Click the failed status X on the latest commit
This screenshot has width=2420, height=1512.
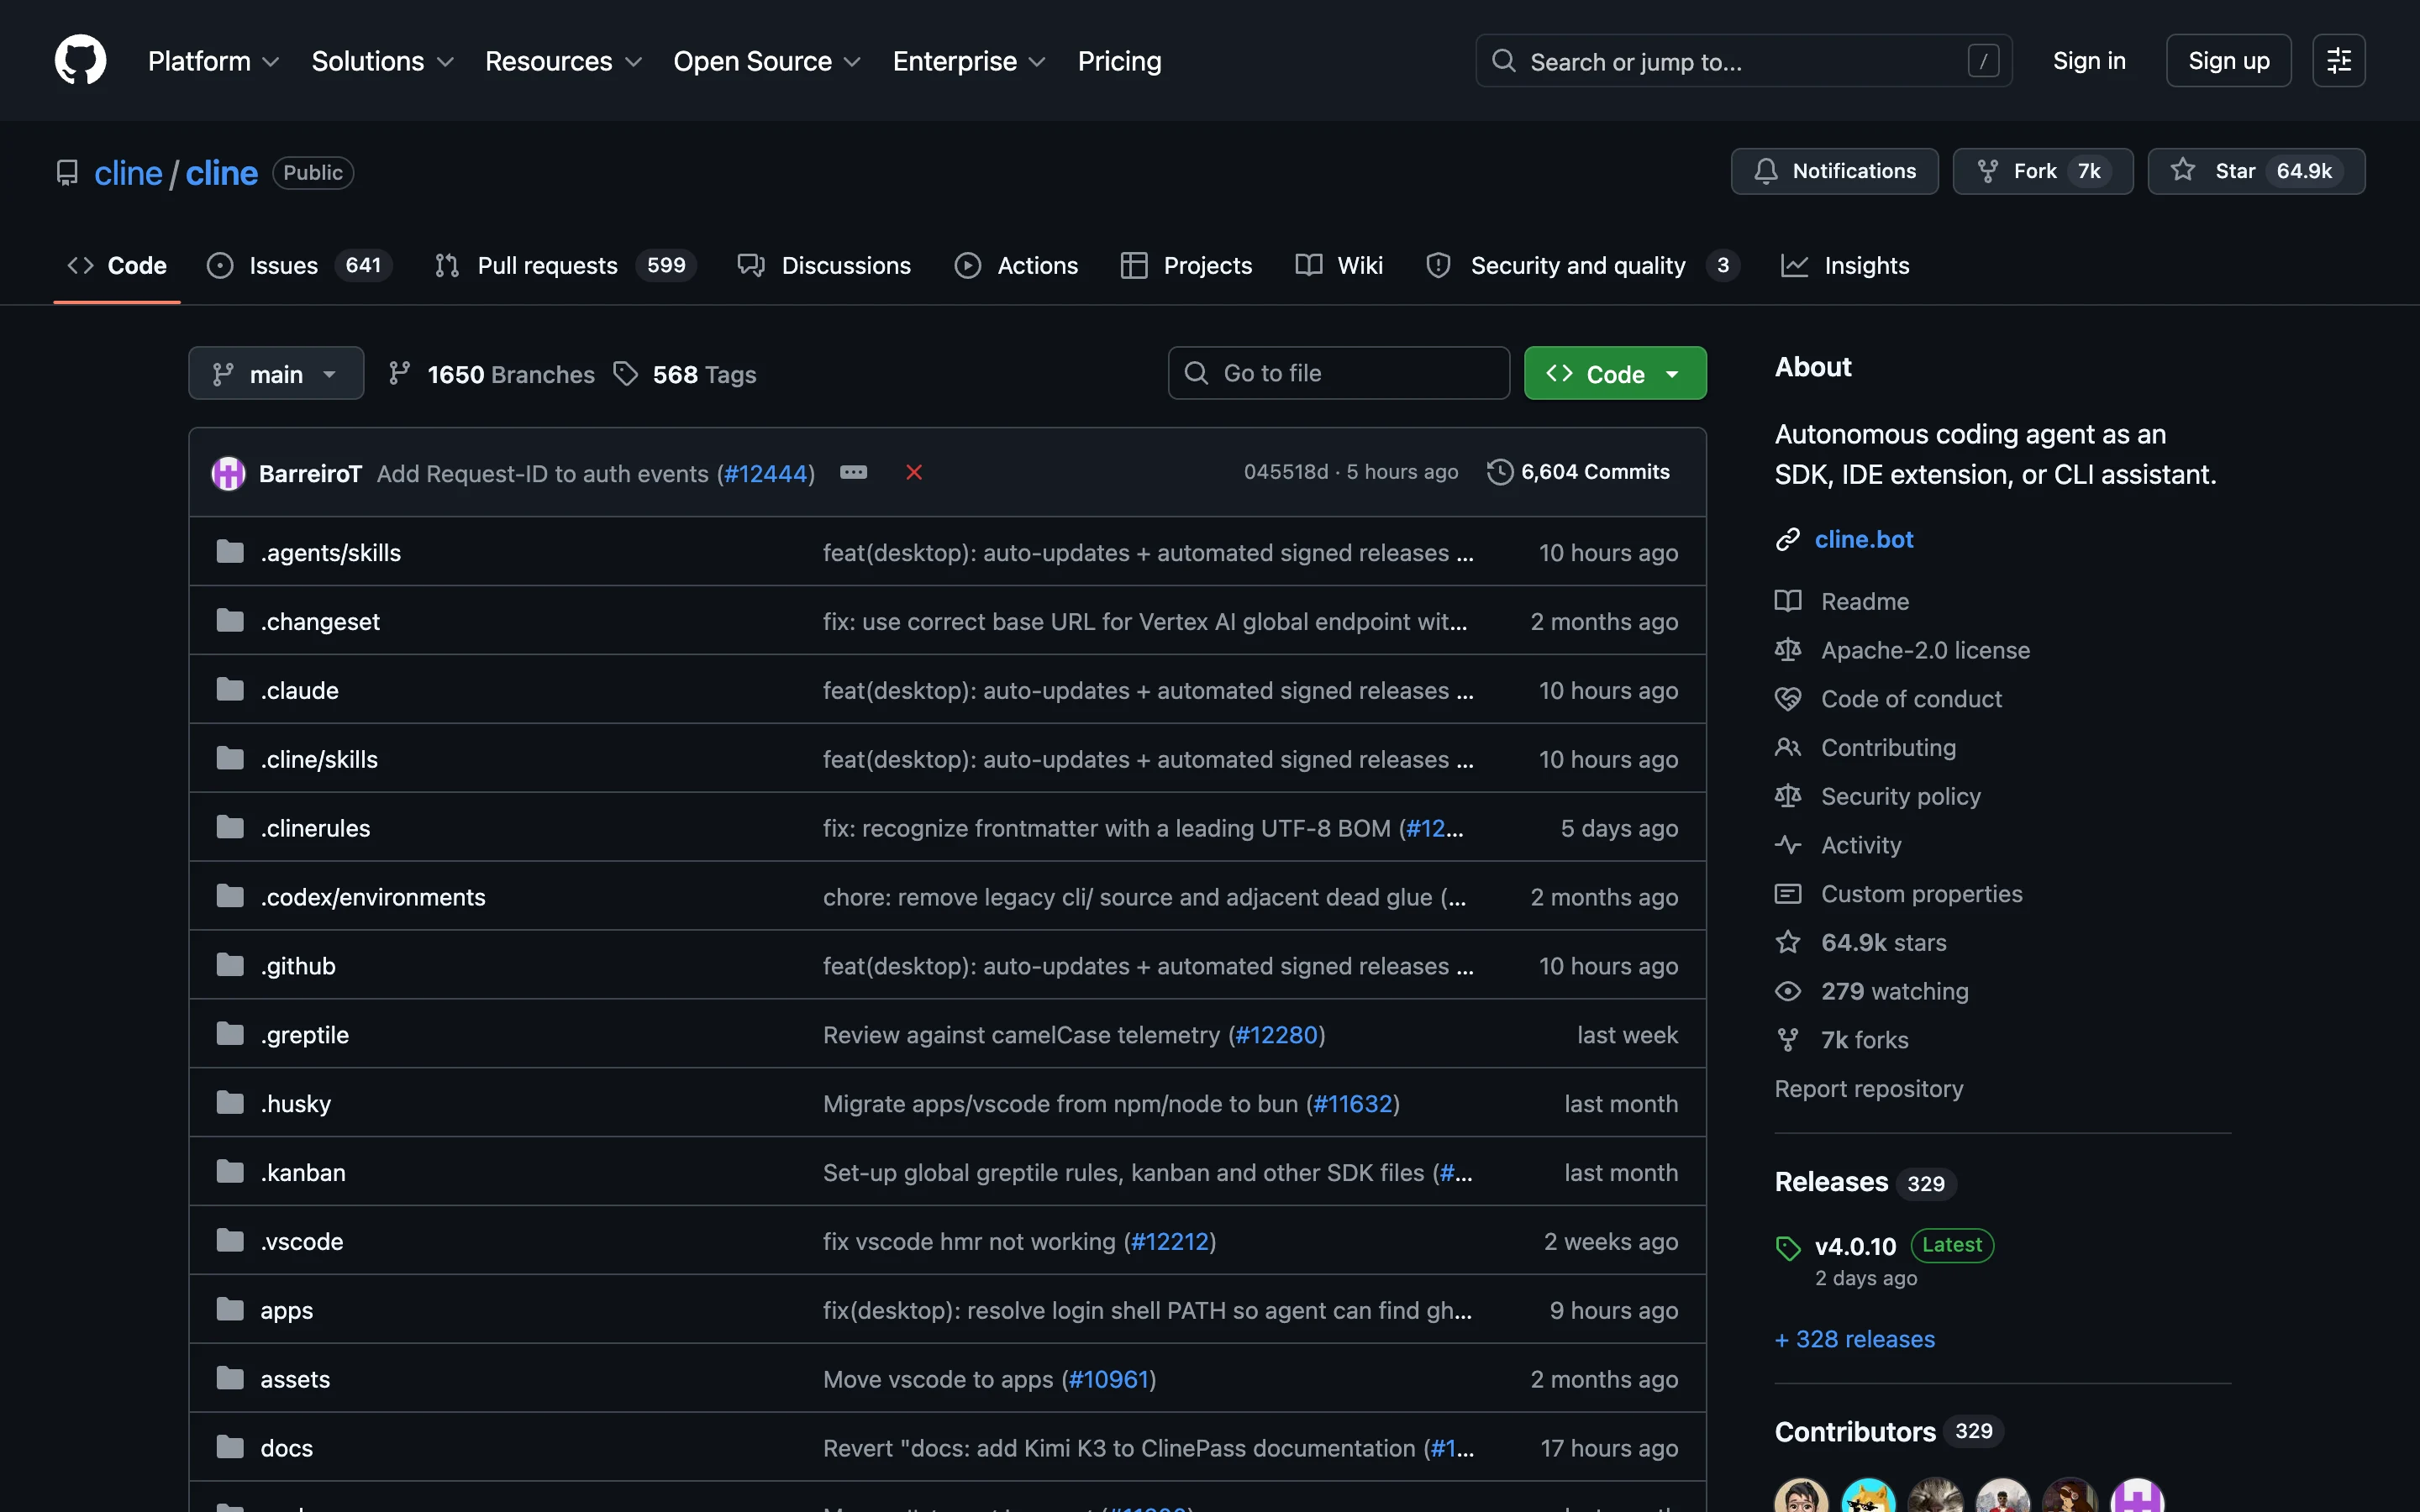pyautogui.click(x=914, y=472)
